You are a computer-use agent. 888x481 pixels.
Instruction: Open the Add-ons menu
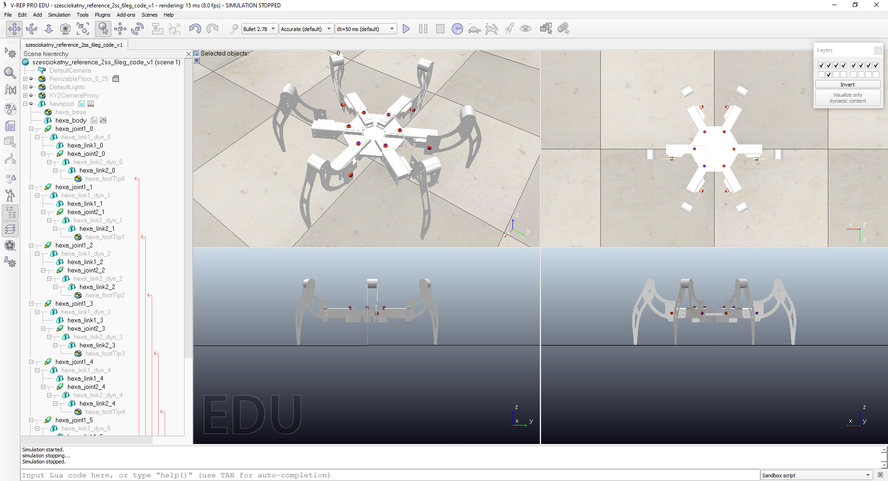[126, 15]
